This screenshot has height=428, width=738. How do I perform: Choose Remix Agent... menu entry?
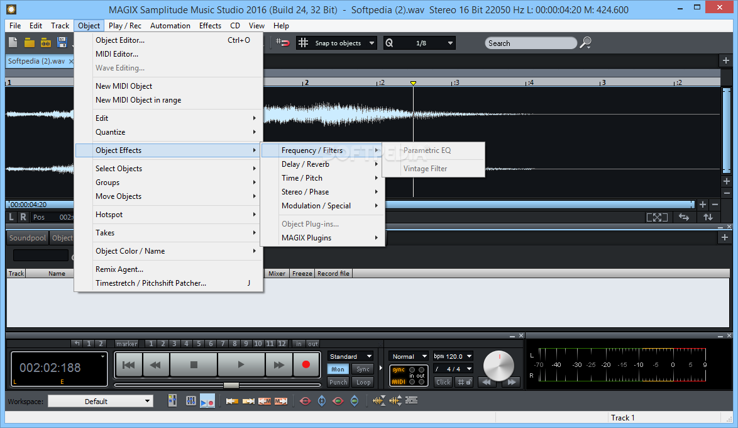(168, 269)
